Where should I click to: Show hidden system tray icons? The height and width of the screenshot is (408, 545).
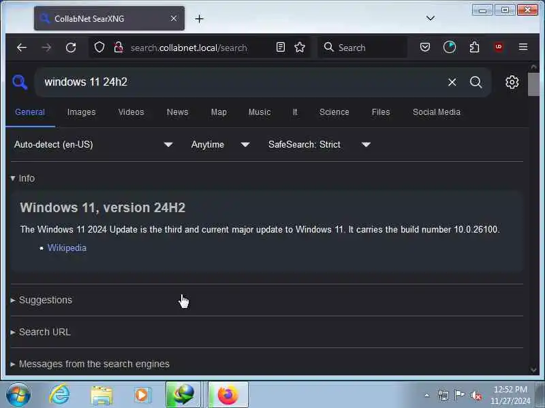pos(427,395)
